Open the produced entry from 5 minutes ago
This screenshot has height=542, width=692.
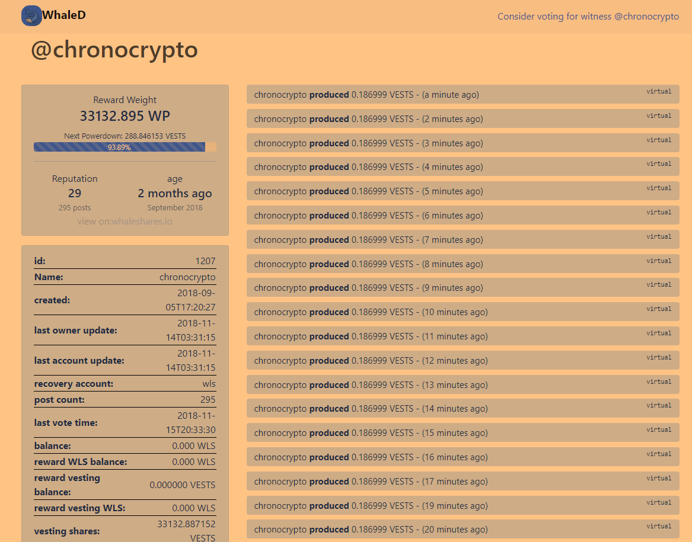pyautogui.click(x=463, y=191)
